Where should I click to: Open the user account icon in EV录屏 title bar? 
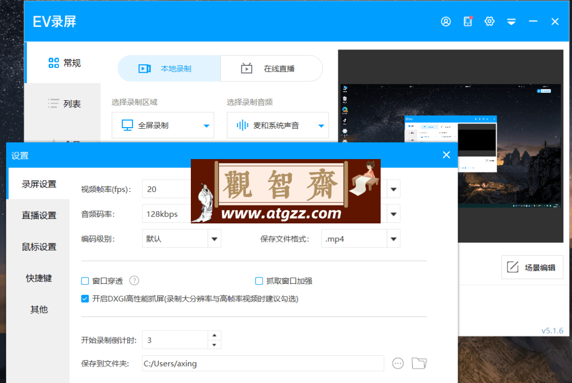point(446,22)
